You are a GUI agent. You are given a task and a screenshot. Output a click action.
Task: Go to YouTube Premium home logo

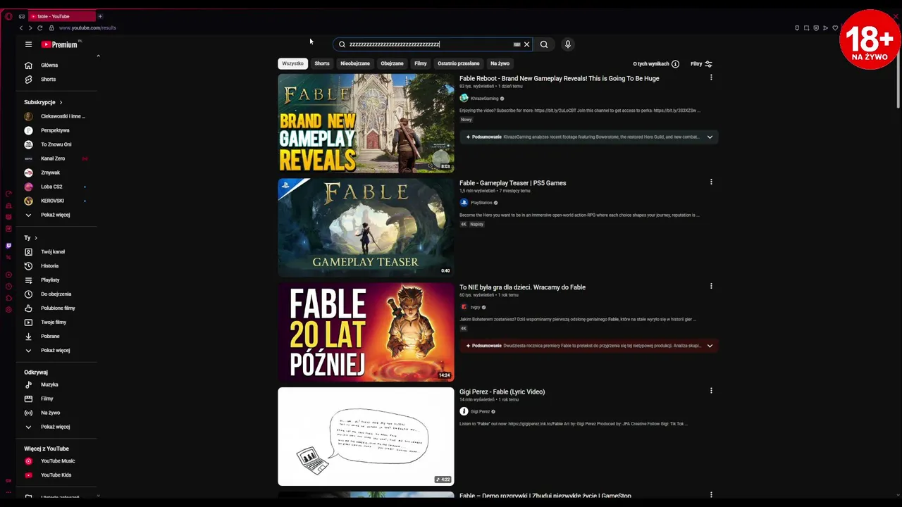point(61,44)
